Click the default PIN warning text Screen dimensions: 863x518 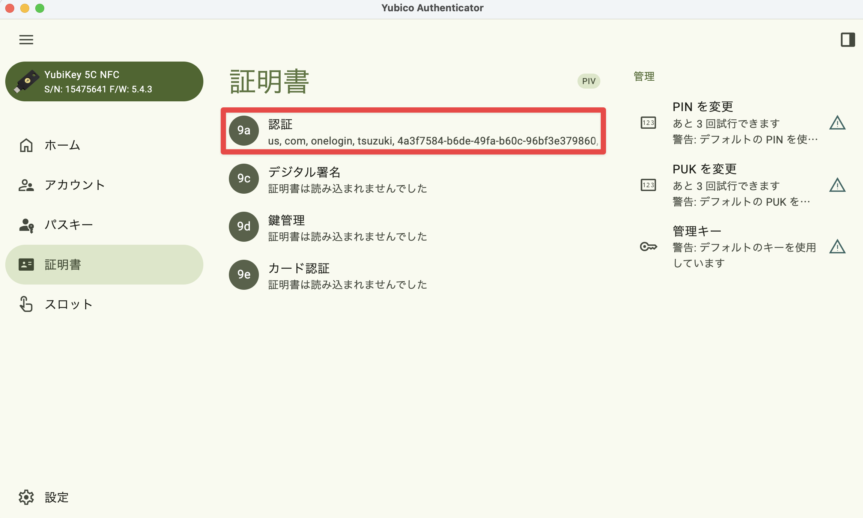tap(745, 139)
